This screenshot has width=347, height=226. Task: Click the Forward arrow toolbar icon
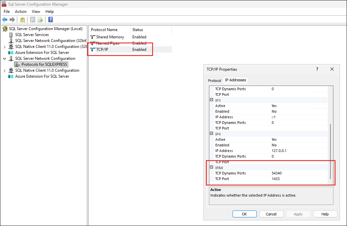click(12, 19)
